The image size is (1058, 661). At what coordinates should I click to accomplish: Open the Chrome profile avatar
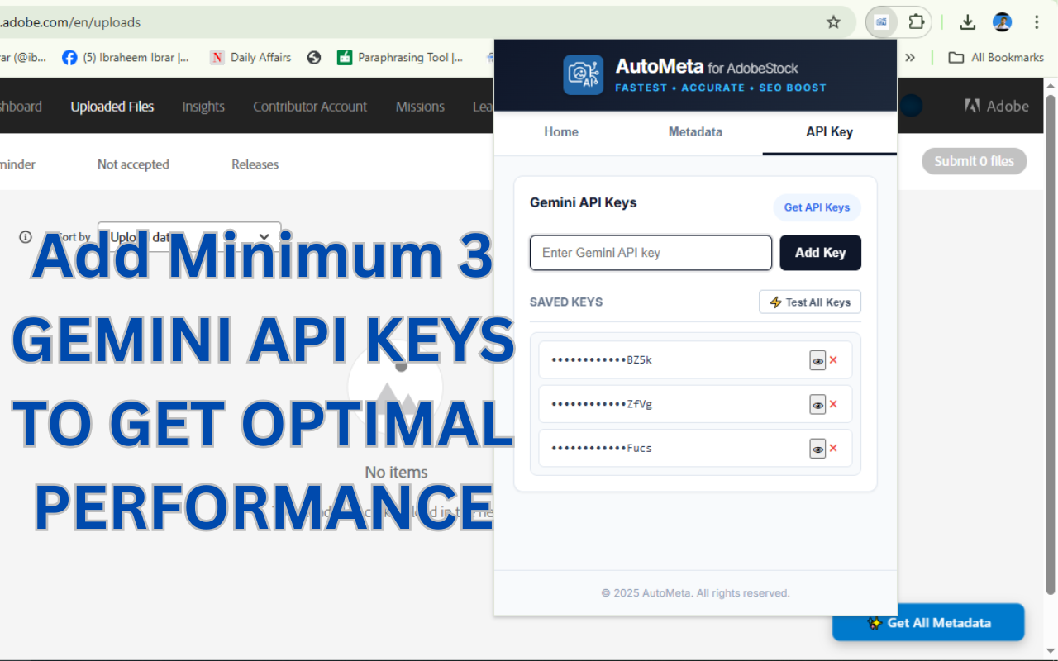point(1003,22)
